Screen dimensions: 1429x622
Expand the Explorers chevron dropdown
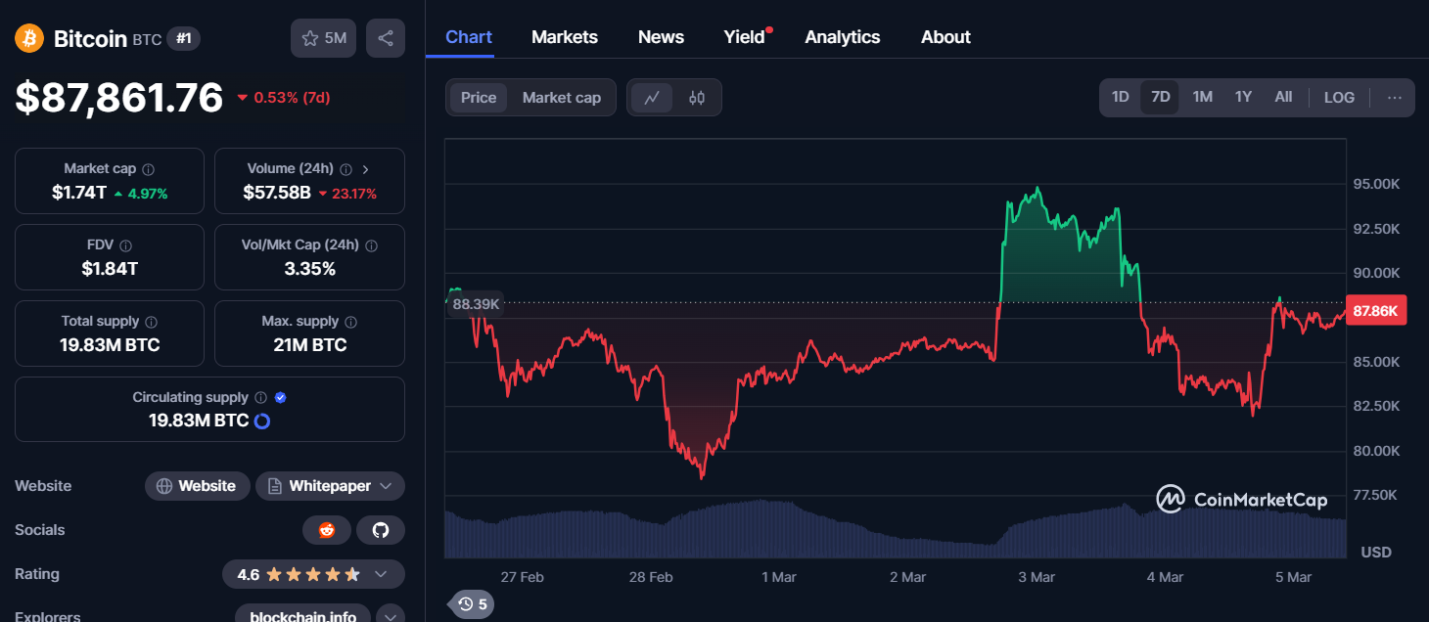pos(391,617)
